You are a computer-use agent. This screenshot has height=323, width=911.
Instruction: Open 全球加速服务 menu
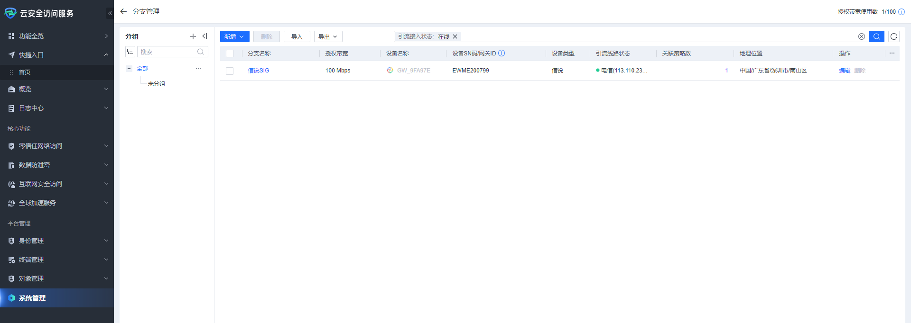(x=57, y=203)
